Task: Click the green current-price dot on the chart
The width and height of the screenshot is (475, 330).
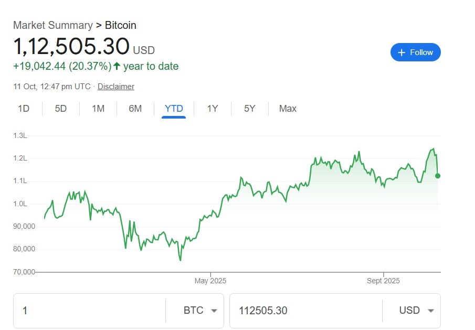Action: (x=438, y=176)
